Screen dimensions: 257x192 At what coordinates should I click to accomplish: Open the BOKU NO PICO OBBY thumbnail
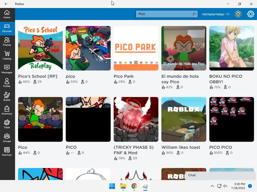(232, 48)
